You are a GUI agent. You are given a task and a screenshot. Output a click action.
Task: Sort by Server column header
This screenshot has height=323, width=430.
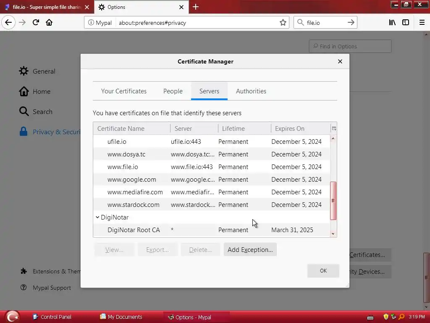point(194,129)
